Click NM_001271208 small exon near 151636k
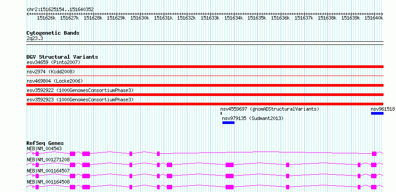This screenshot has height=192, width=396. [287, 165]
